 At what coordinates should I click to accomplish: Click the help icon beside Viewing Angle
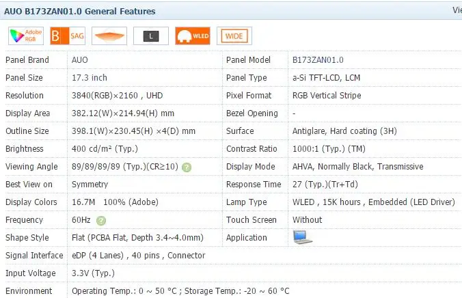coord(187,167)
